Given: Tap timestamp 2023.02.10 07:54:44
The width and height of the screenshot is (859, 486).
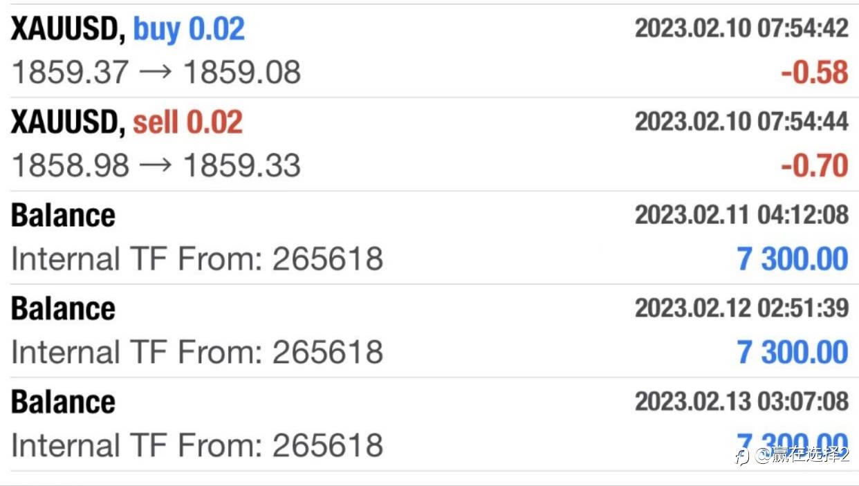Looking at the screenshot, I should 741,122.
